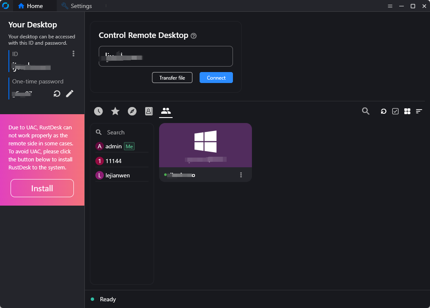Toggle multi-select checkbox for peers
Image resolution: width=430 pixels, height=308 pixels.
point(395,111)
